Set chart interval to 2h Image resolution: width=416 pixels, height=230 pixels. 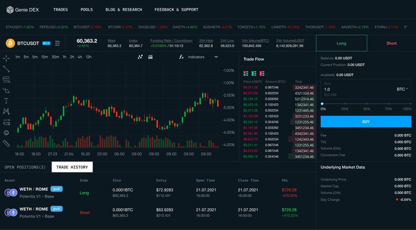click(x=72, y=57)
